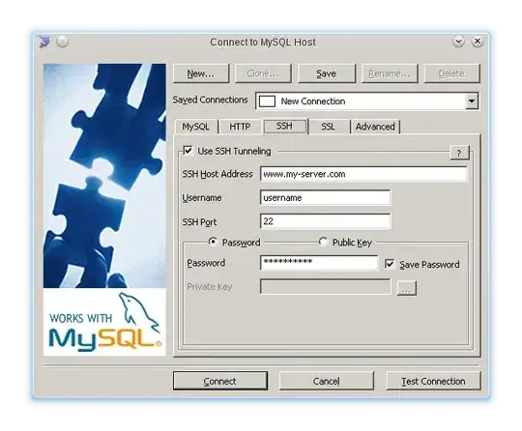Select the Public Key radio button
Image resolution: width=522 pixels, height=431 pixels.
coord(323,242)
